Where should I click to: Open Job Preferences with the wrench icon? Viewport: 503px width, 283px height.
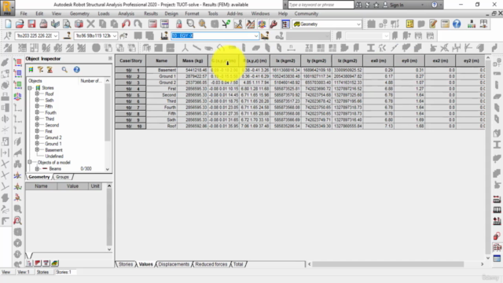pyautogui.click(x=274, y=24)
